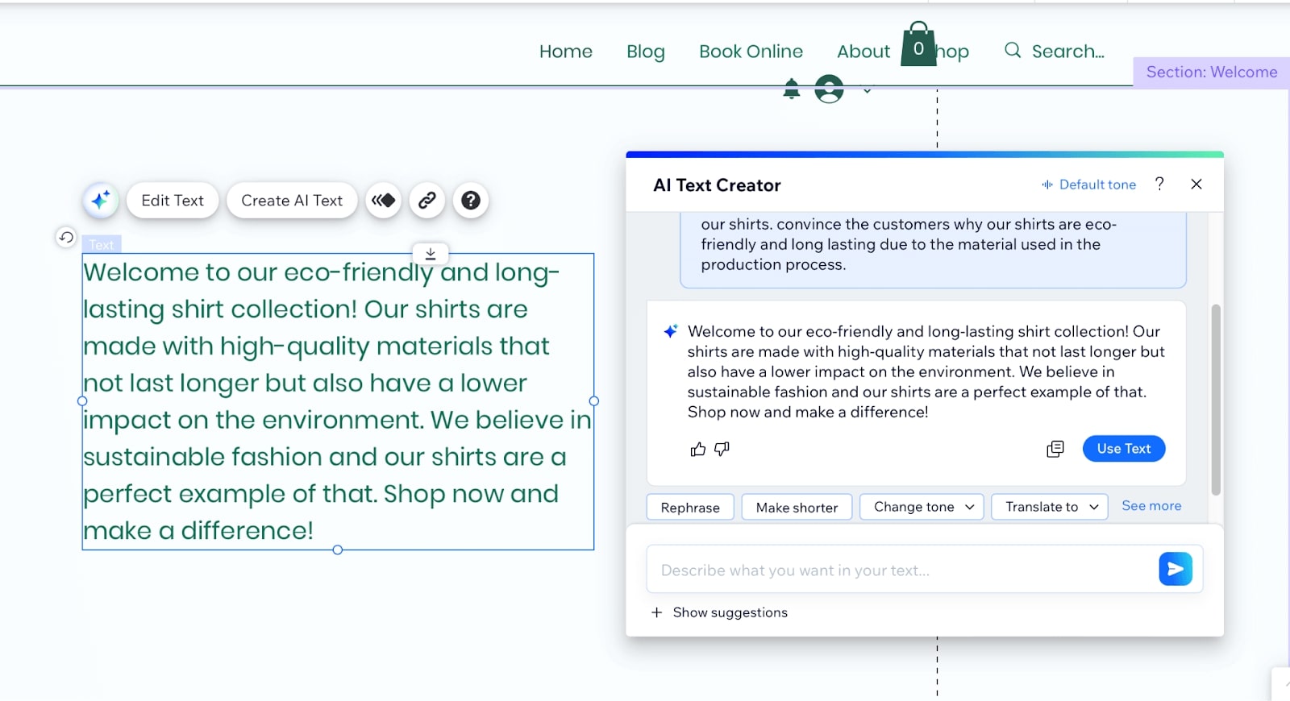Click the shopping bag cart icon

918,45
